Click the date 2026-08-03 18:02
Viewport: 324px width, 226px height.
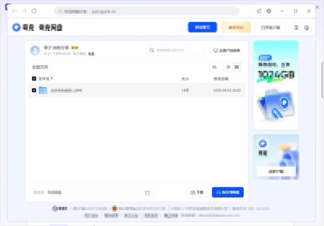227,90
